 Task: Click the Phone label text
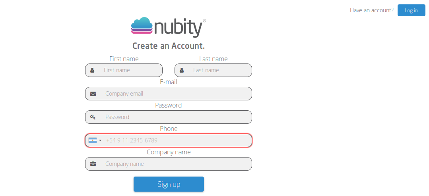(169, 129)
